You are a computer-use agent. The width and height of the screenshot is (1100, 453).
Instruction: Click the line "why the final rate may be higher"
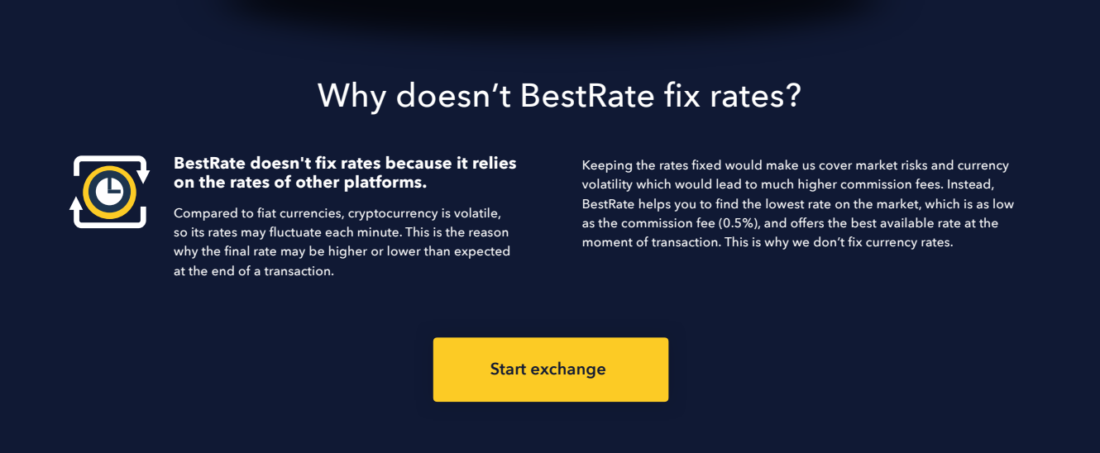pyautogui.click(x=342, y=251)
